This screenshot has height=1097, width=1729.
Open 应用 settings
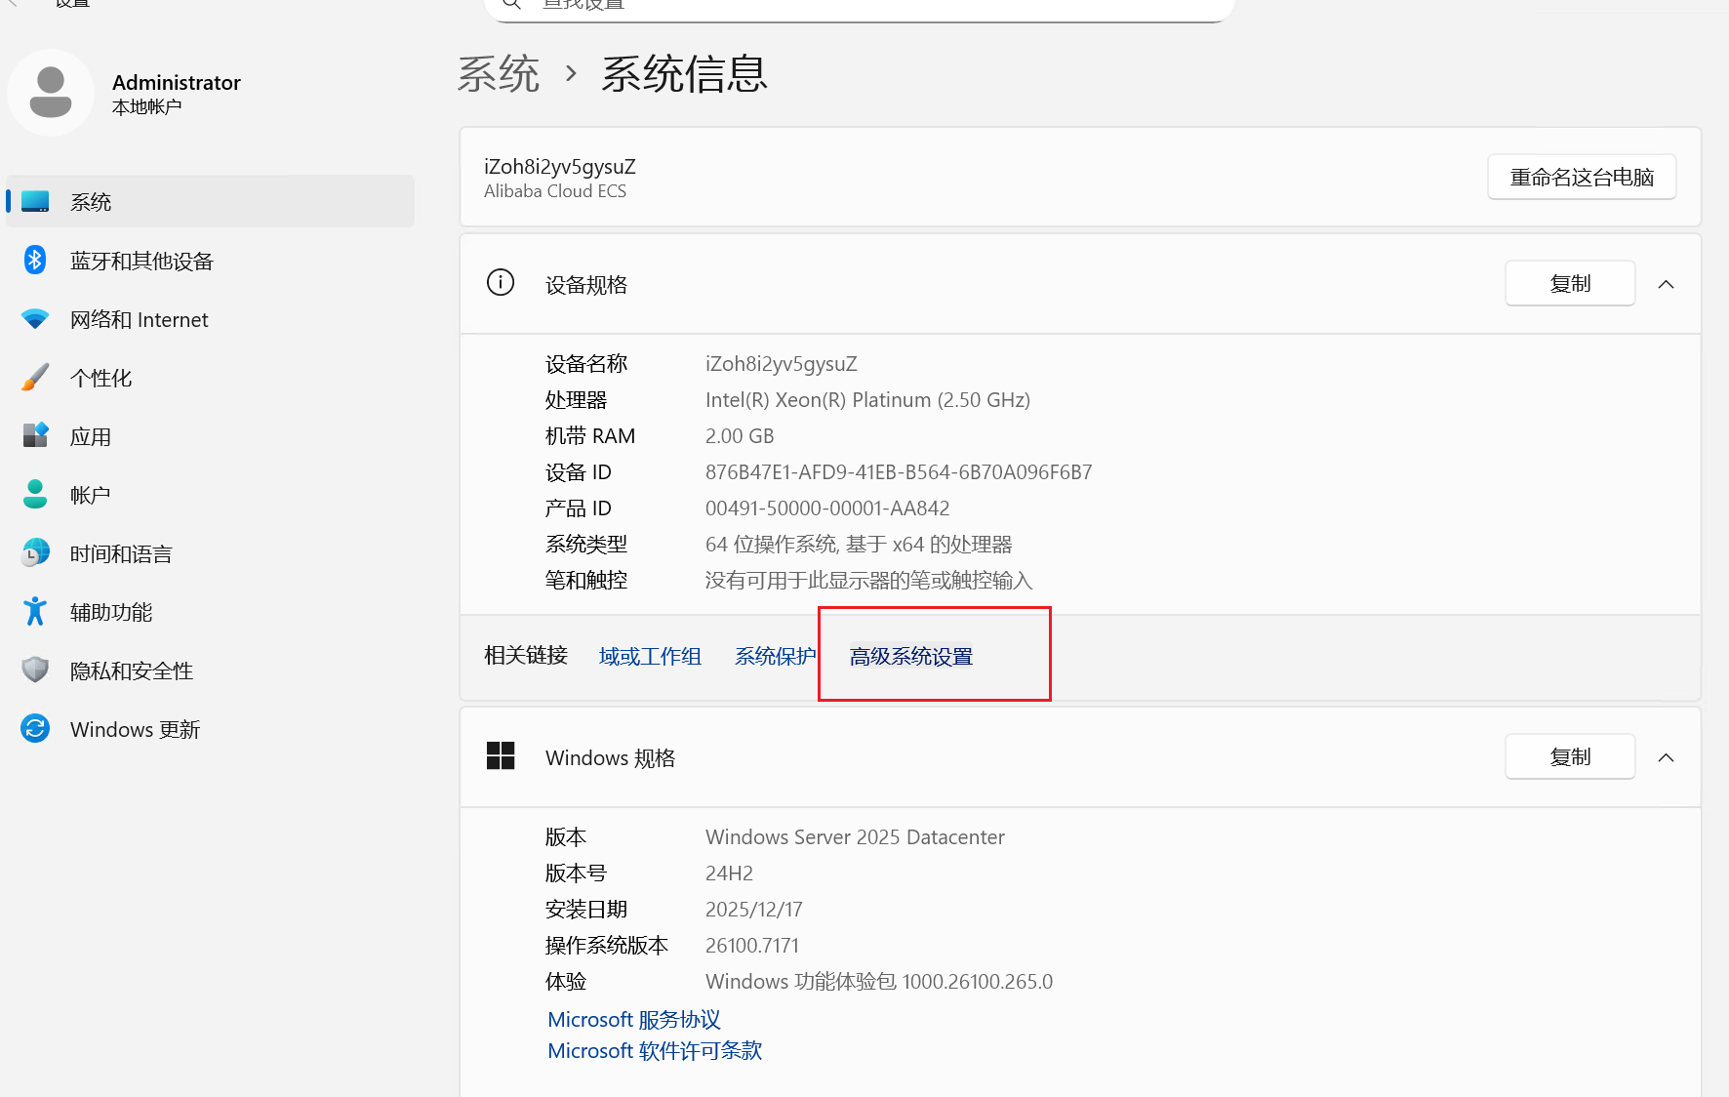pyautogui.click(x=210, y=436)
